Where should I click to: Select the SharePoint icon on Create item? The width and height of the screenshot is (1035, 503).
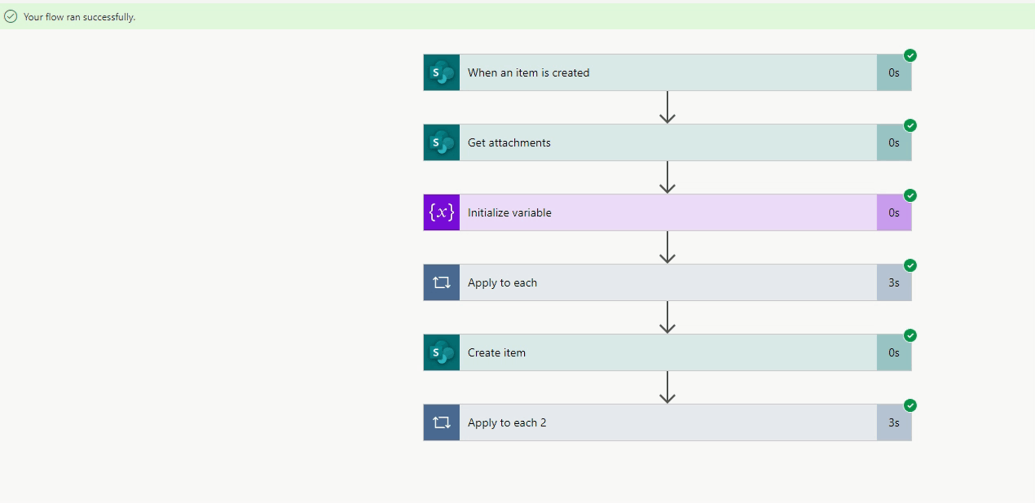[x=441, y=352]
